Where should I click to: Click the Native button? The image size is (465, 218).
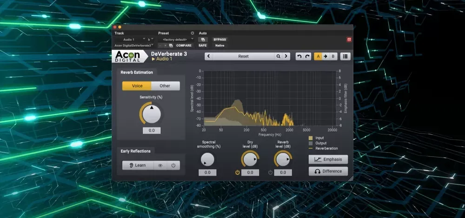[x=220, y=46]
